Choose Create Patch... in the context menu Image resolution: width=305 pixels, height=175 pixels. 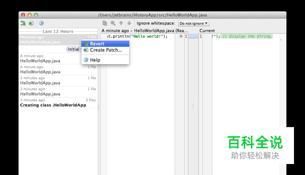105,50
